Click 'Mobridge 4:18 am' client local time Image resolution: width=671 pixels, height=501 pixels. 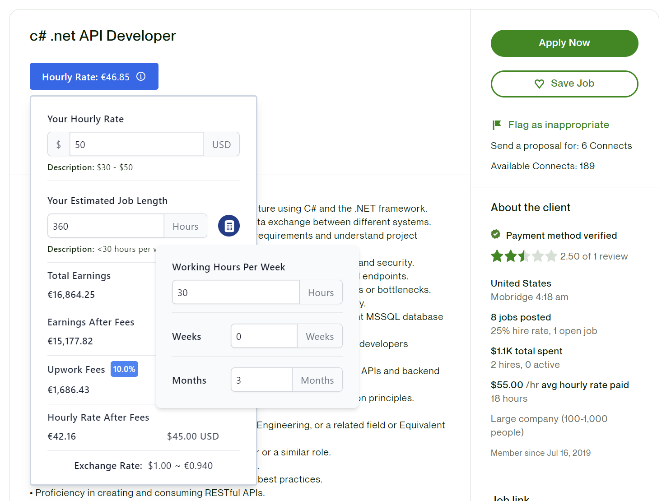[530, 297]
